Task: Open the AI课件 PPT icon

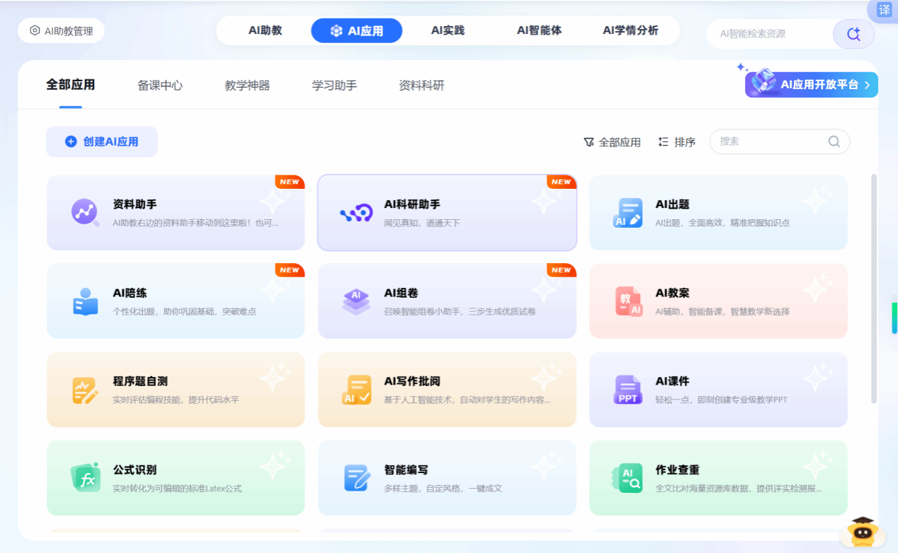Action: pos(627,390)
